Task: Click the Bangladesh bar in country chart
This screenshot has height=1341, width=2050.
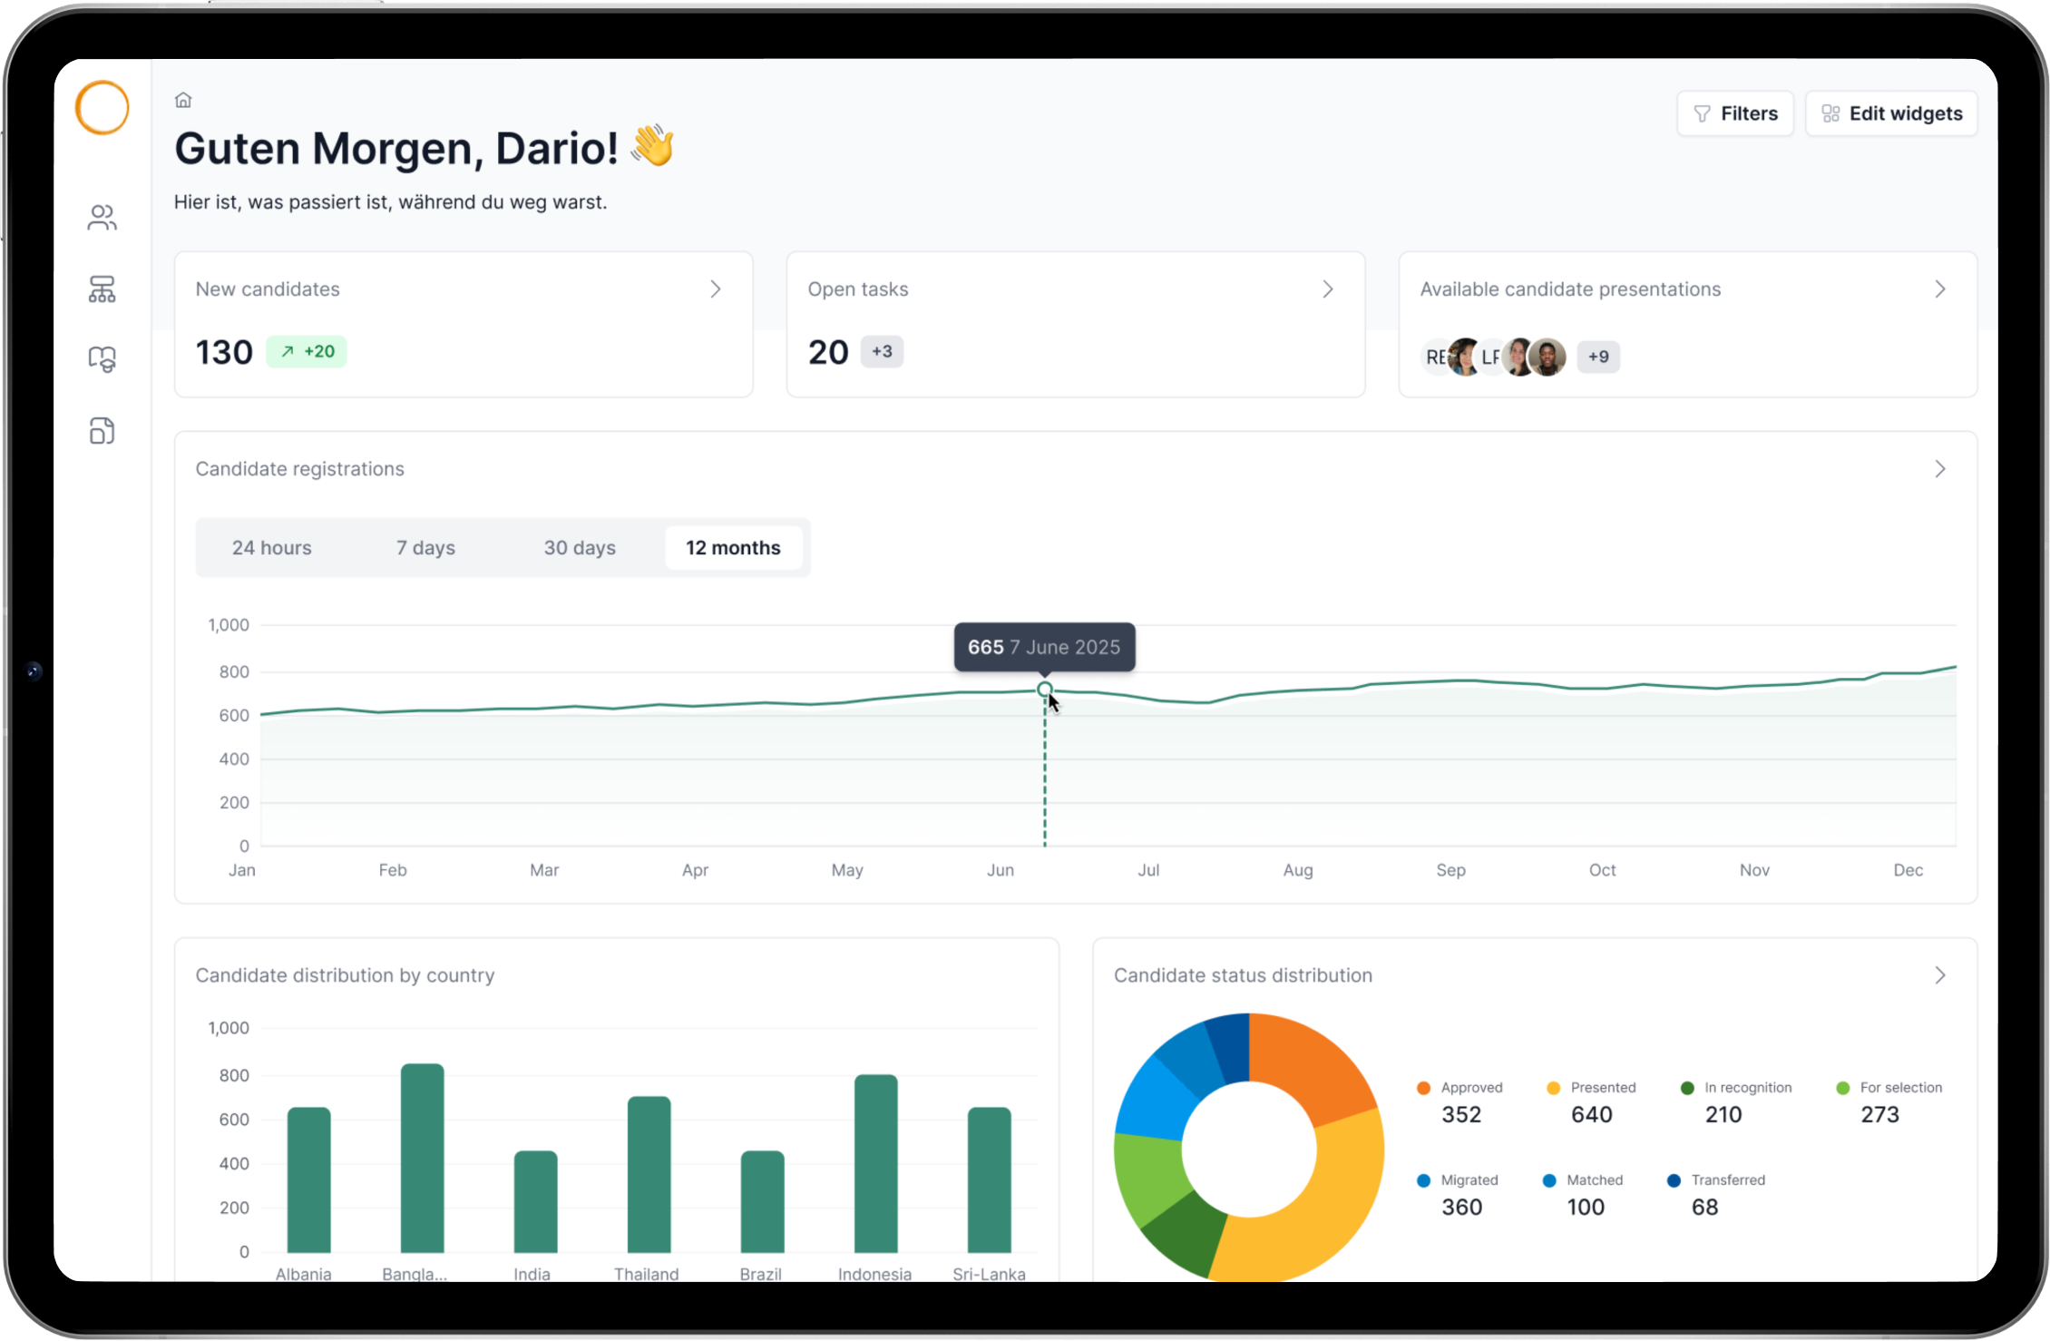Action: pyautogui.click(x=423, y=1159)
